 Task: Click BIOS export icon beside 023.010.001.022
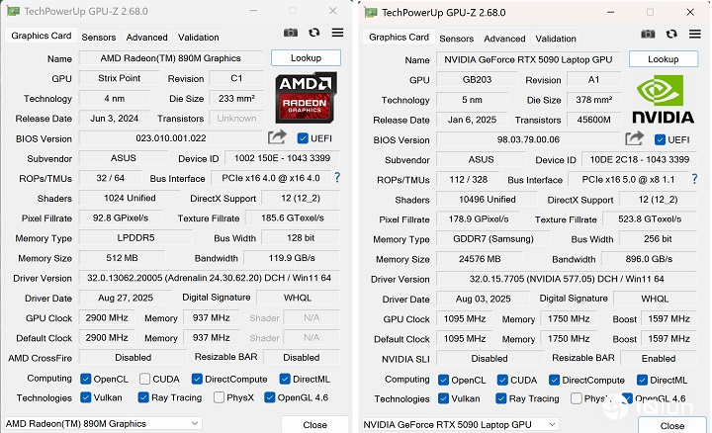(x=277, y=138)
